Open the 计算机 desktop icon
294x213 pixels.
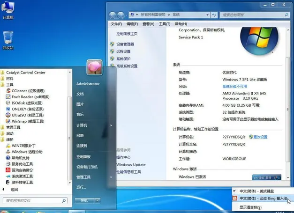[x=8, y=10]
